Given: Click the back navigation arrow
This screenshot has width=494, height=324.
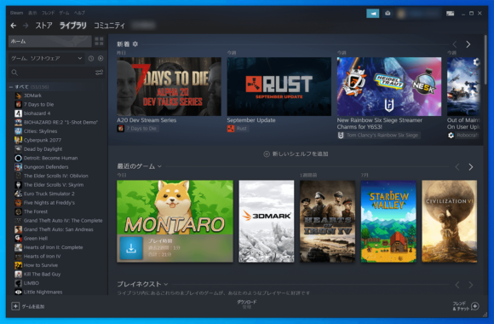Looking at the screenshot, I should (14, 26).
